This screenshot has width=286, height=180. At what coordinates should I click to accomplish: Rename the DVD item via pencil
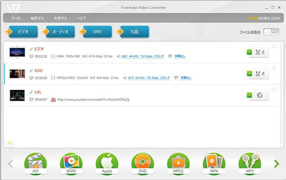(31, 71)
